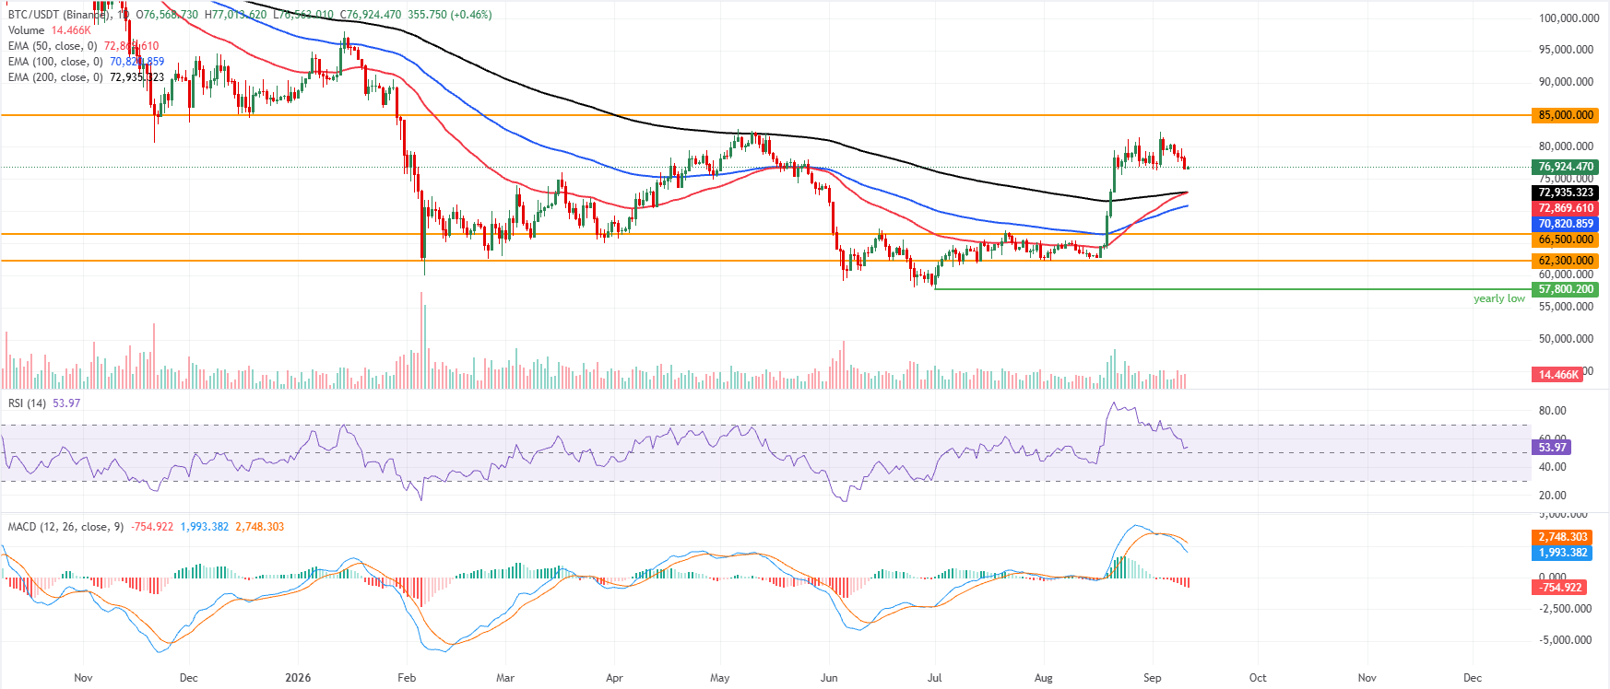Click the Dec label at far right of time axis
The image size is (1610, 689).
(x=1473, y=678)
